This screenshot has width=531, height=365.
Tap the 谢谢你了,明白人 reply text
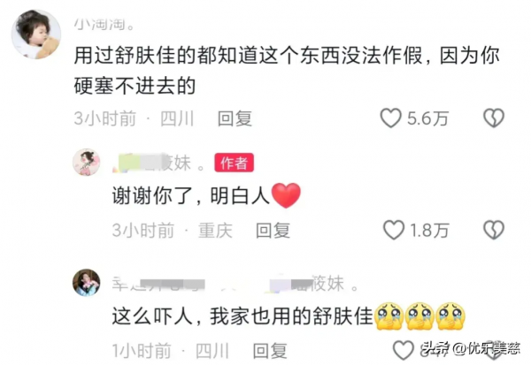coord(190,195)
